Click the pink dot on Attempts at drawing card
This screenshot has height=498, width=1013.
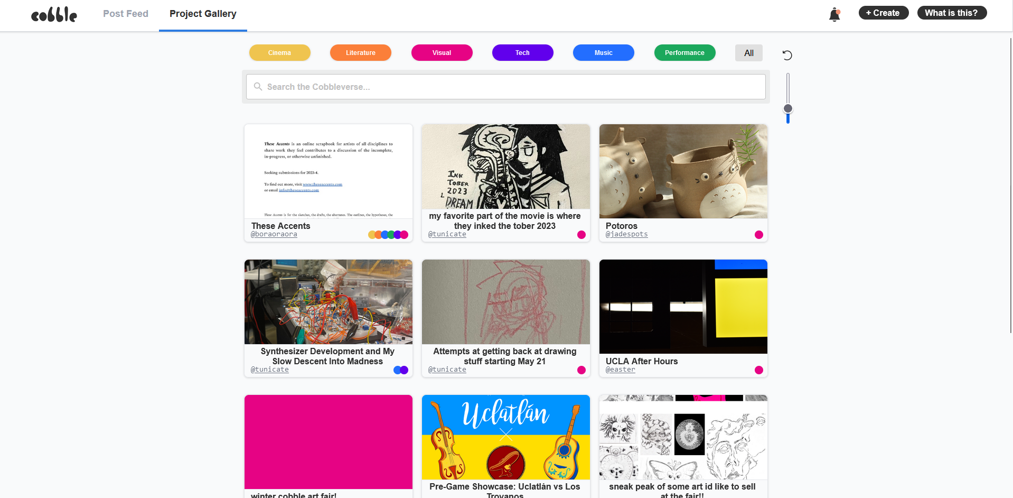coord(581,370)
